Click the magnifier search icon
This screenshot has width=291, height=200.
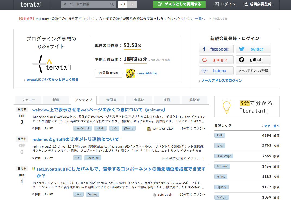112,4
